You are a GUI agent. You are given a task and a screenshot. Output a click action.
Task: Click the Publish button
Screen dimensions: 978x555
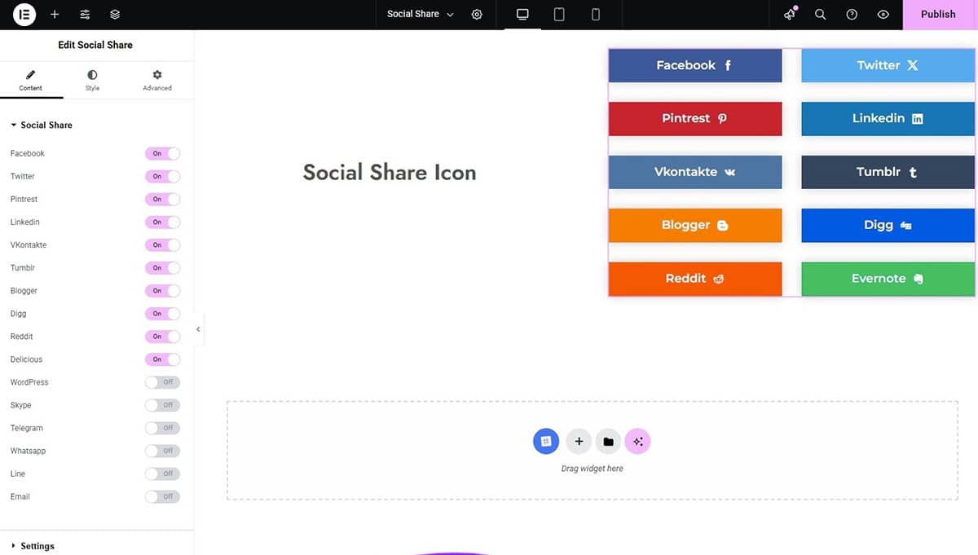(x=938, y=15)
